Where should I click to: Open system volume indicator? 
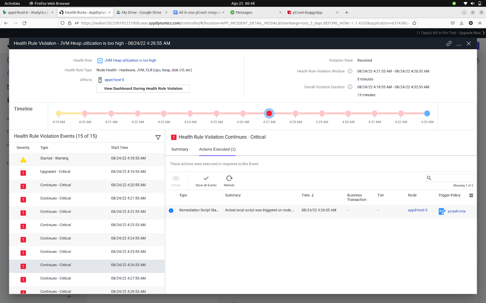pos(472,3)
